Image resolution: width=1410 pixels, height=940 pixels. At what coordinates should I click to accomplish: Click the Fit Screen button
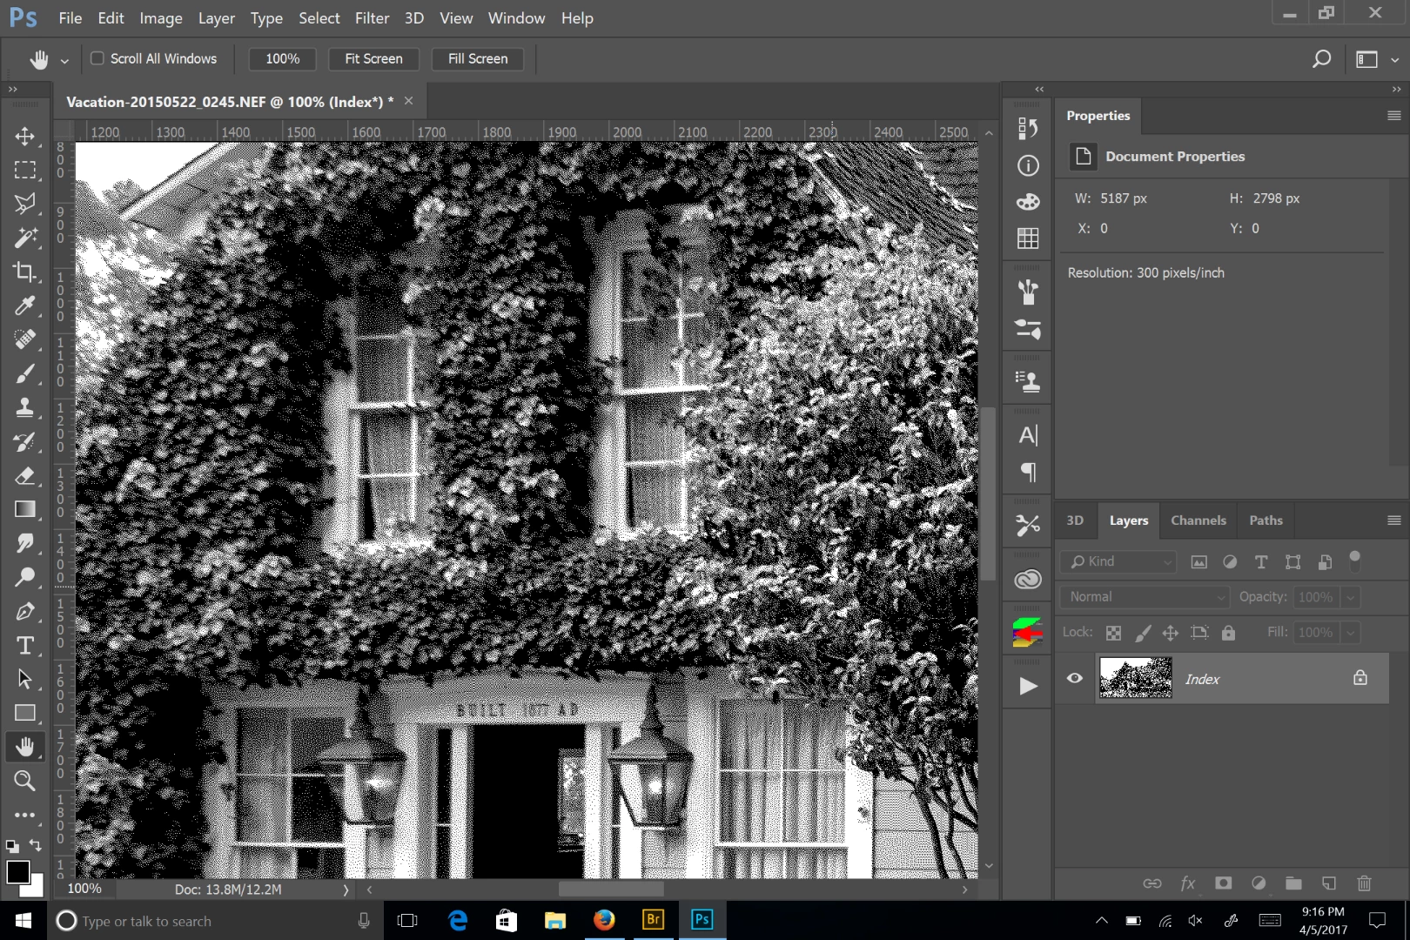click(x=373, y=59)
